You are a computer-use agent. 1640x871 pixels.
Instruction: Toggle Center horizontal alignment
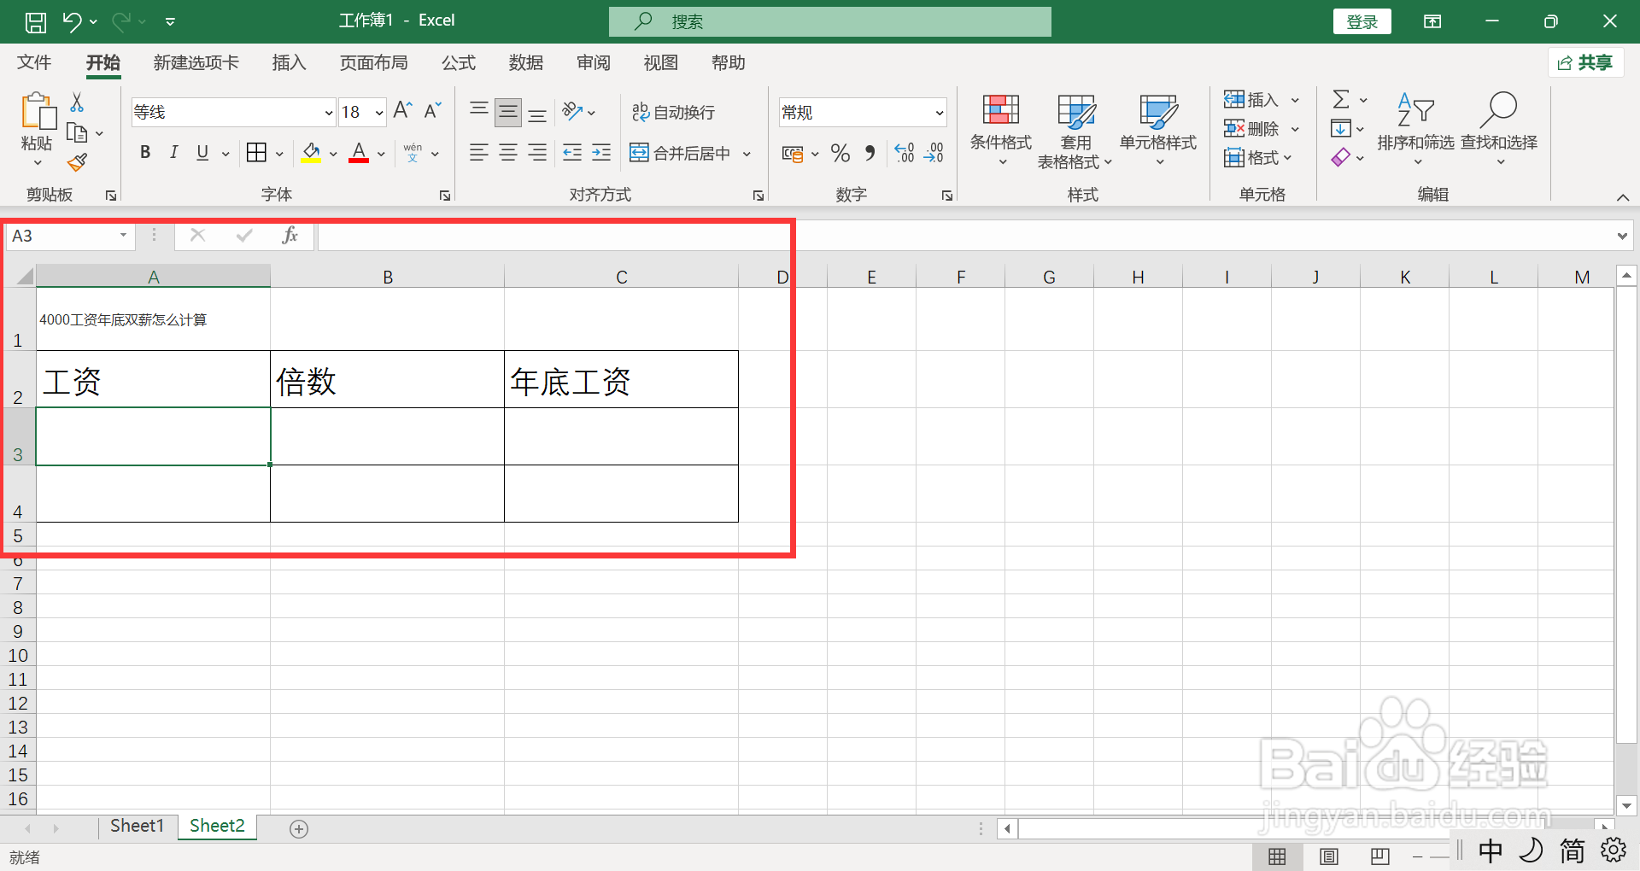click(x=508, y=153)
